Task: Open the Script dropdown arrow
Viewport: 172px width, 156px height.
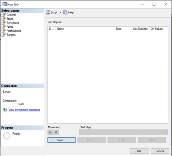Action: point(61,12)
